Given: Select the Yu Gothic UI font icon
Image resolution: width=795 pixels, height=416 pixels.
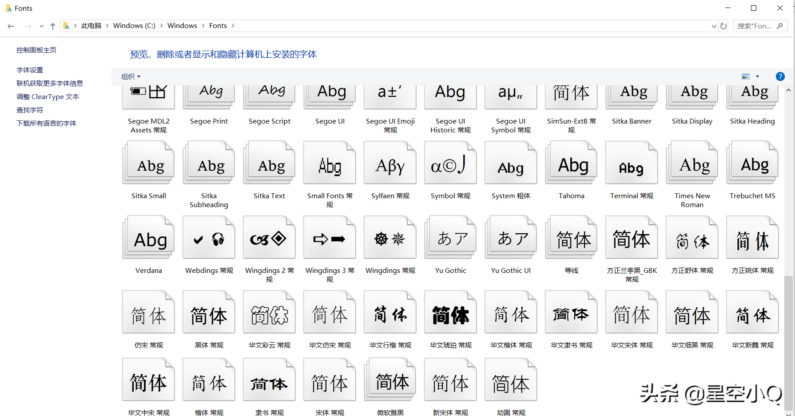Looking at the screenshot, I should click(511, 237).
